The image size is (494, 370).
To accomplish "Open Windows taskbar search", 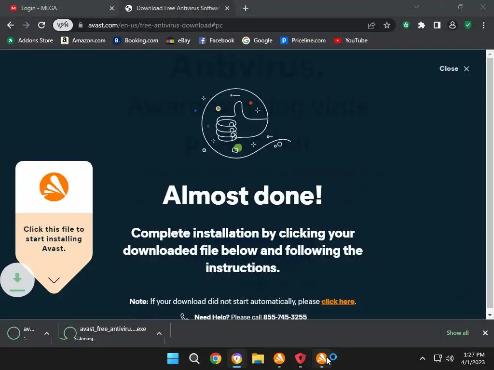I will (x=194, y=358).
